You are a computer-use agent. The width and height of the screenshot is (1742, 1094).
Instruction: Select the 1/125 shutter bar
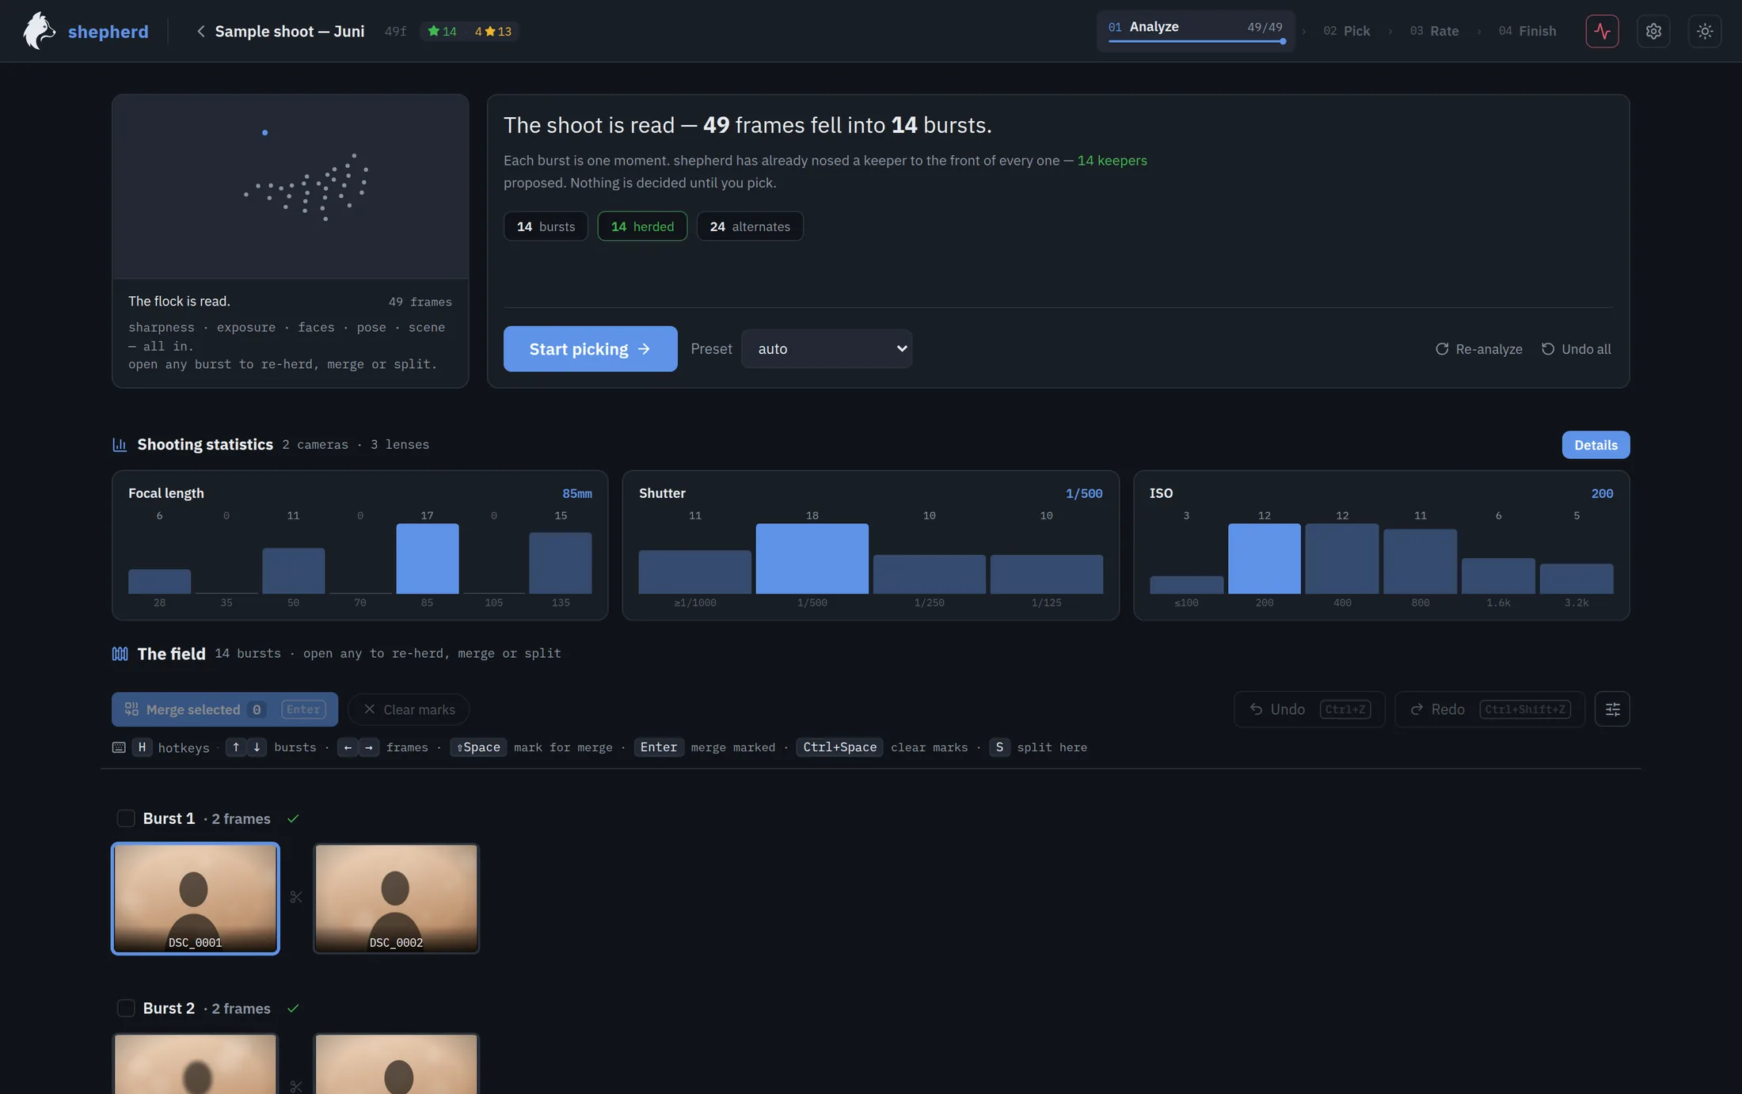(x=1046, y=574)
